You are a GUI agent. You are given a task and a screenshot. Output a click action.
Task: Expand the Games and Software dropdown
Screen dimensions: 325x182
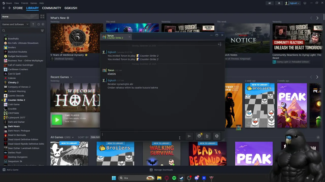click(15, 24)
